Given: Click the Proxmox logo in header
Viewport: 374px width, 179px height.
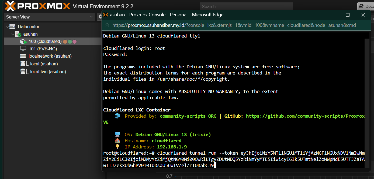Looking at the screenshot, I should [x=37, y=6].
